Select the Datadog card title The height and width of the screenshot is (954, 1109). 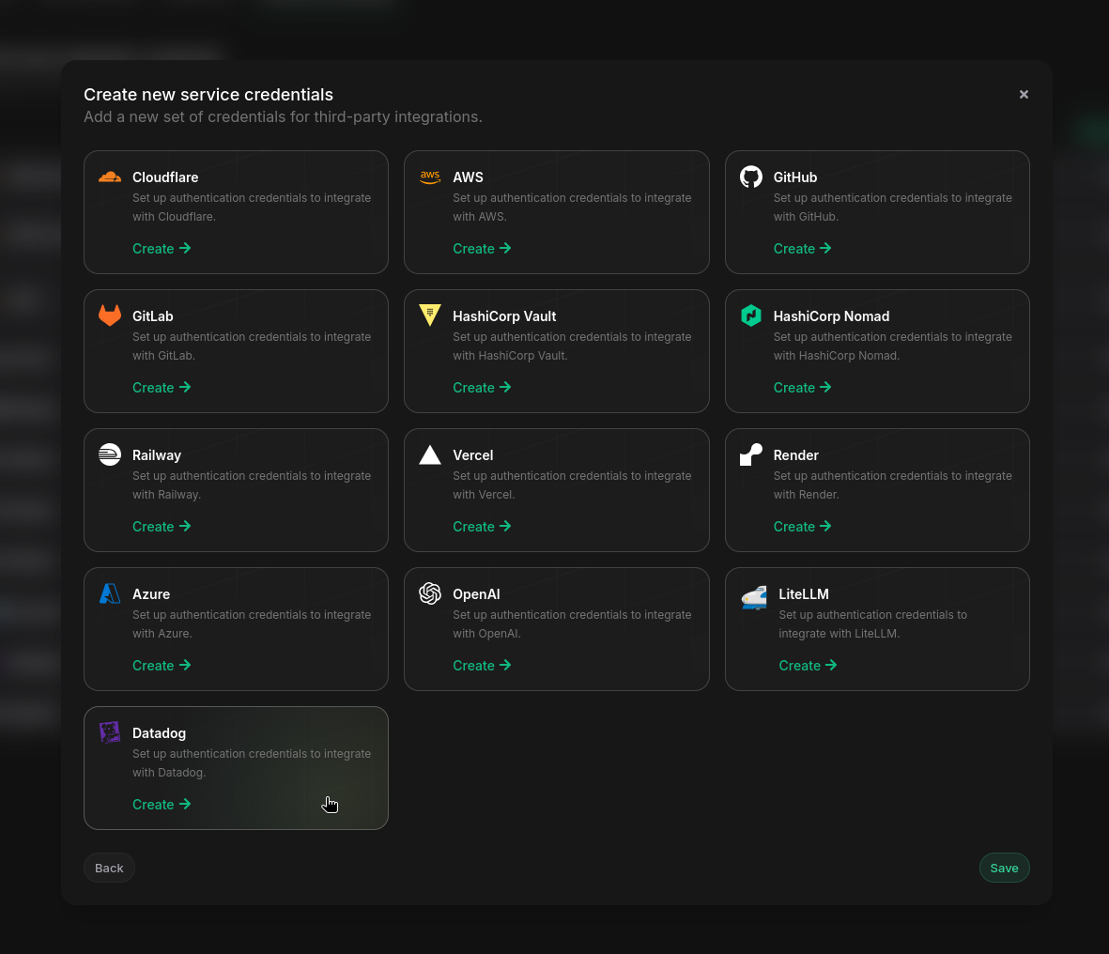coord(159,733)
